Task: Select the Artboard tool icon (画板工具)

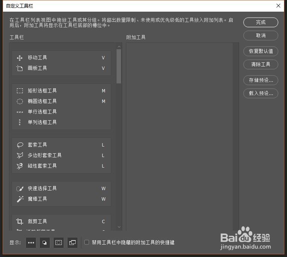Action: point(19,68)
